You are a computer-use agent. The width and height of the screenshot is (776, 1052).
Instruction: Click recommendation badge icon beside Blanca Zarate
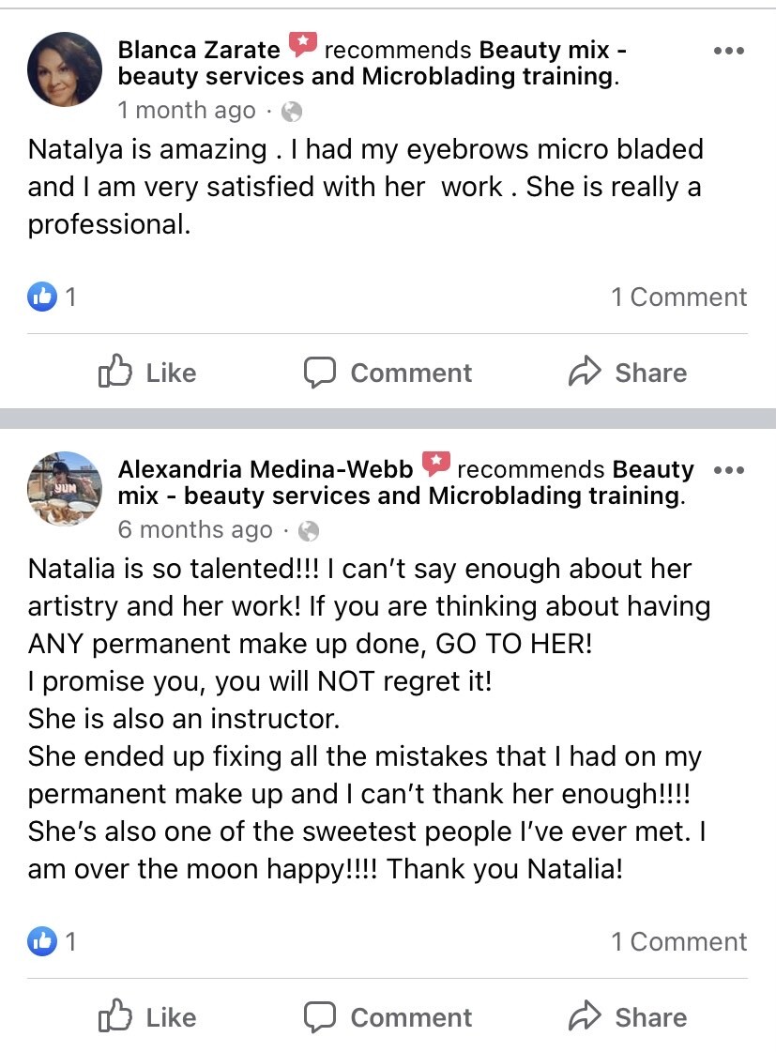tap(302, 44)
